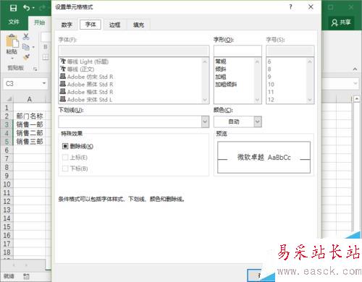The height and width of the screenshot is (282, 362).
Task: Expand the underline style dropdown
Action: [205, 121]
